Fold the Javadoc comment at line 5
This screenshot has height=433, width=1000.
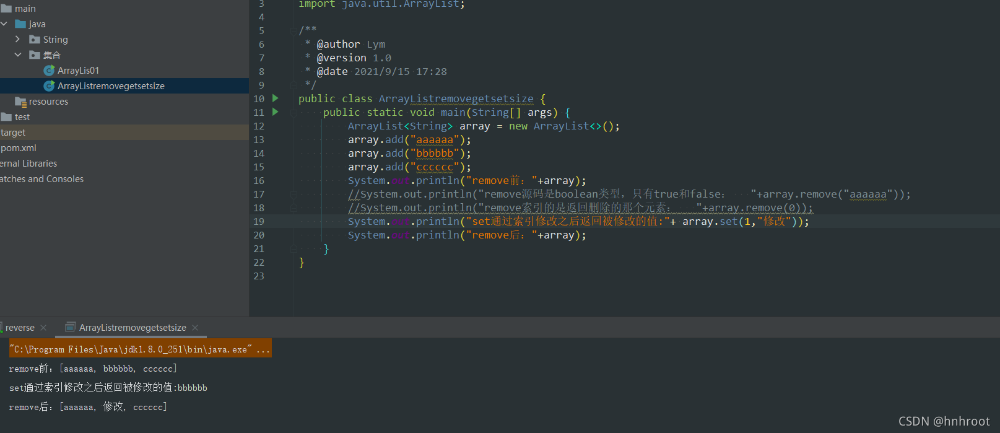293,30
